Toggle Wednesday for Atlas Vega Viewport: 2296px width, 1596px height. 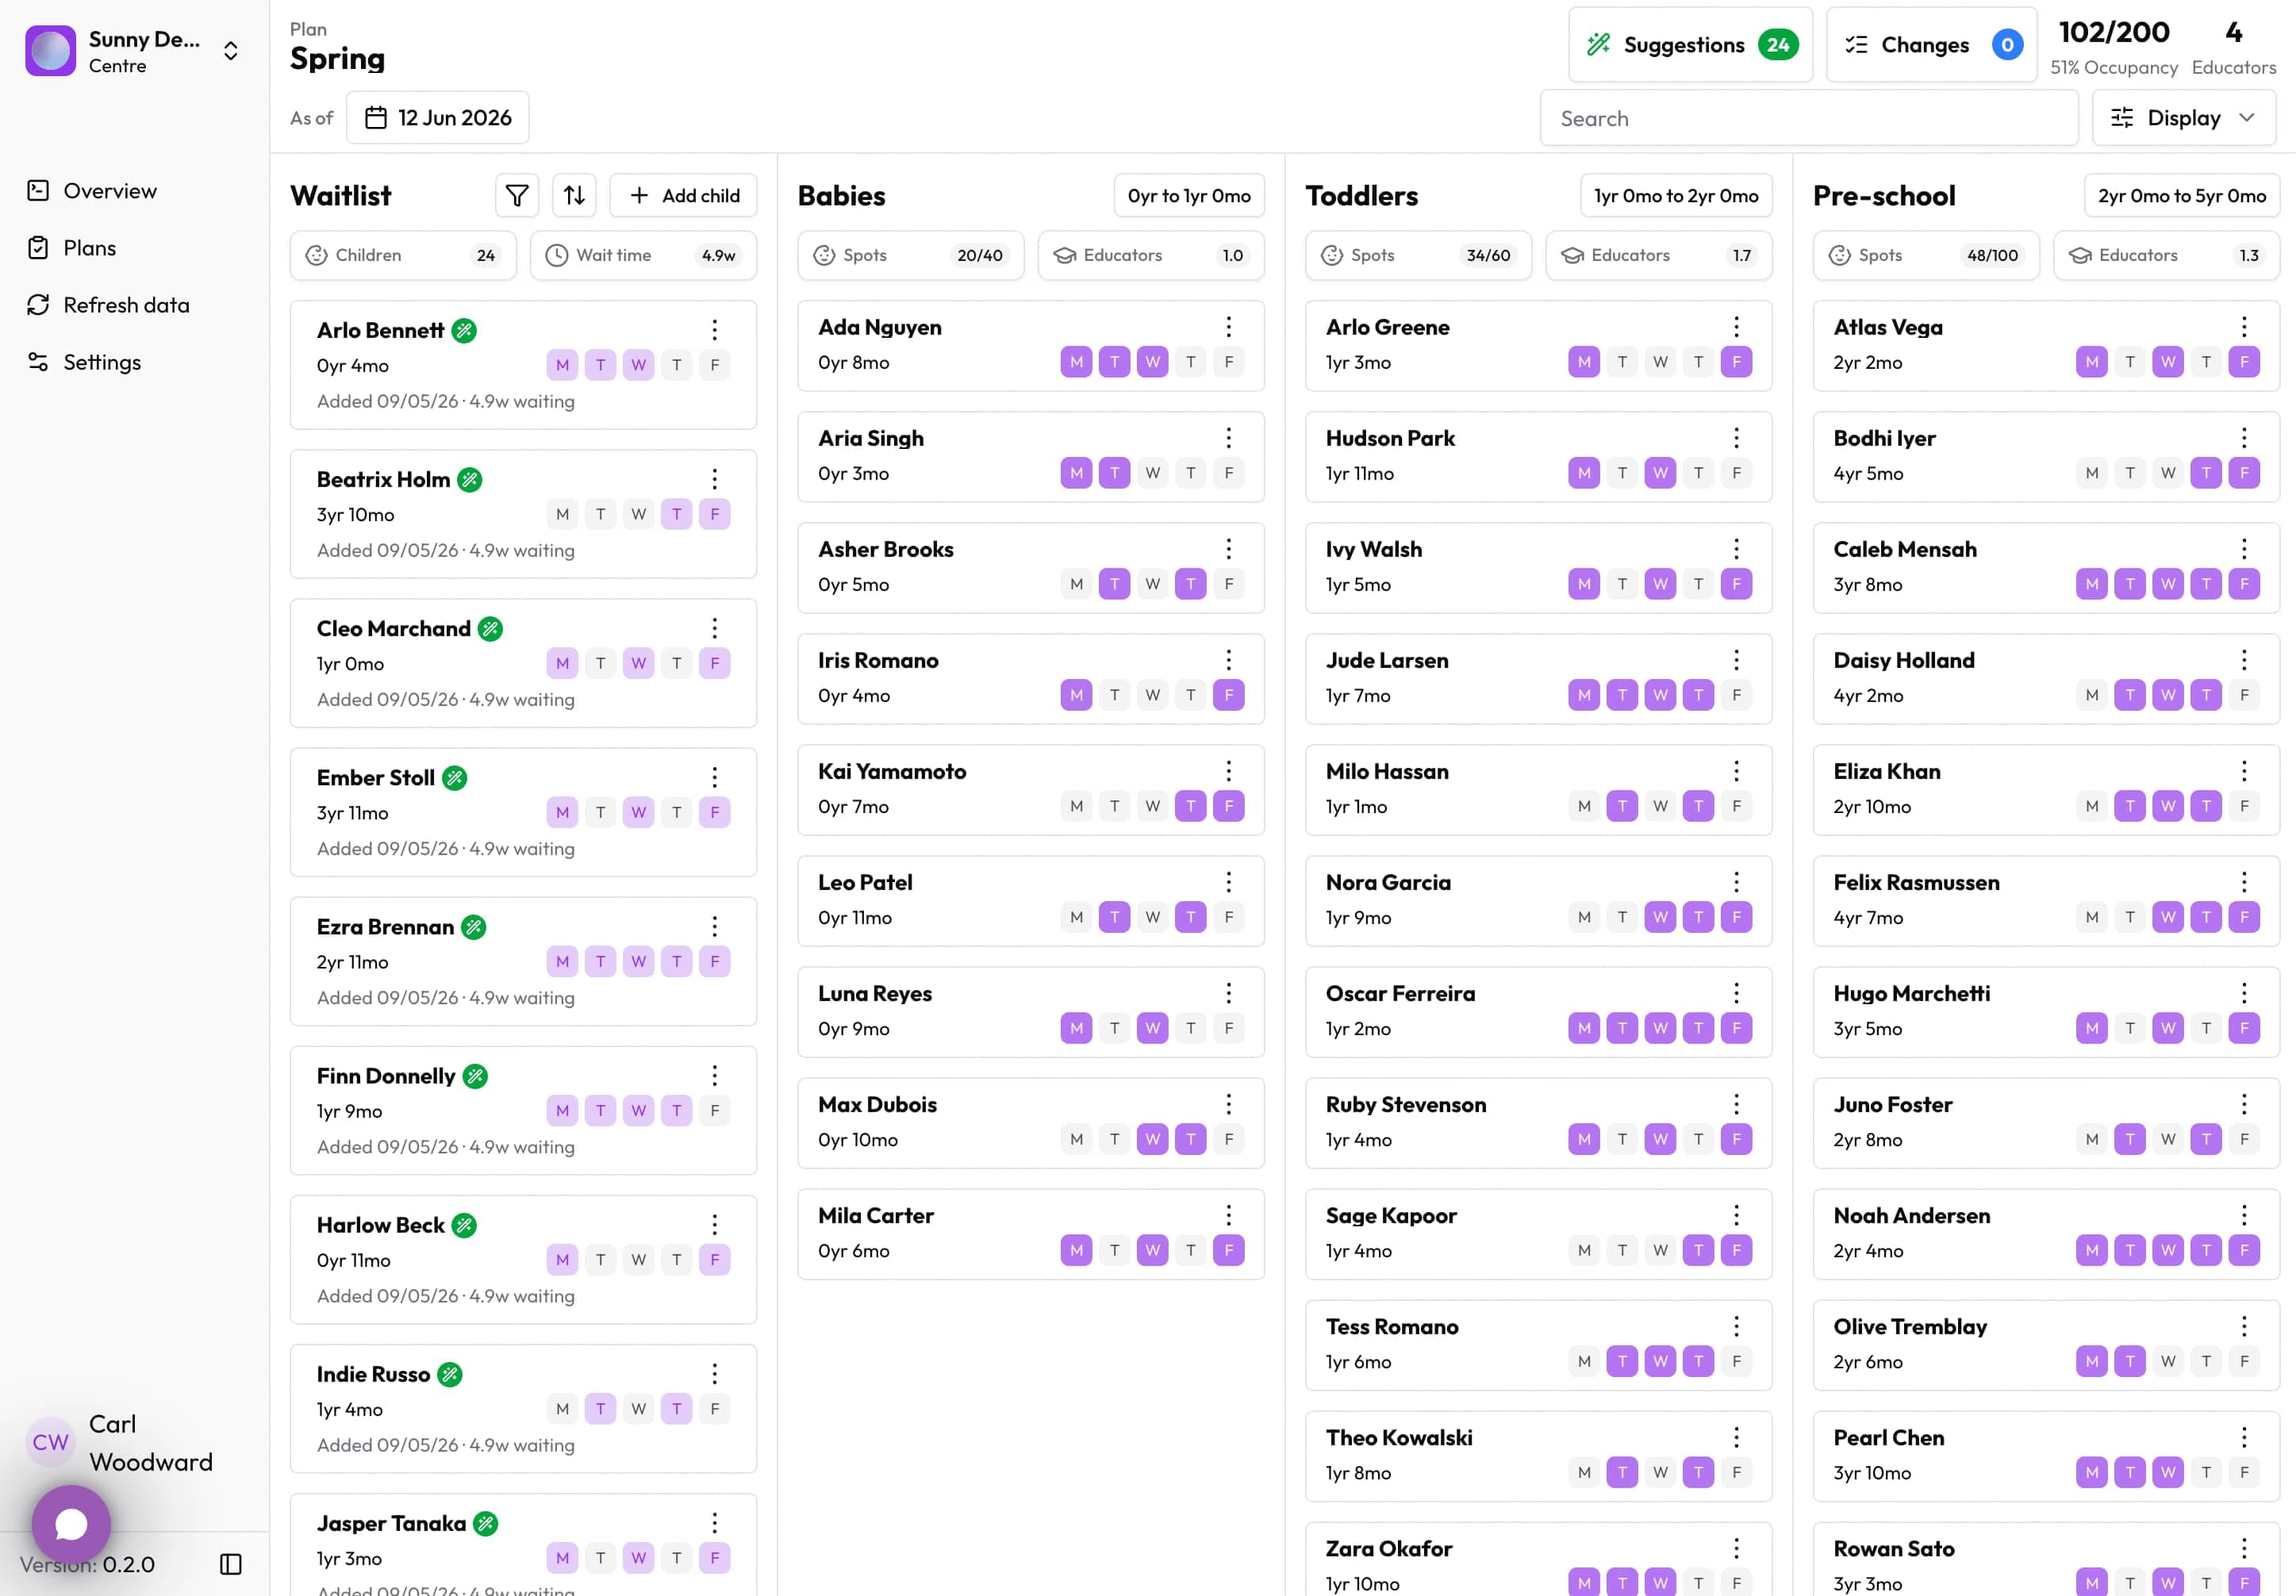pyautogui.click(x=2168, y=362)
